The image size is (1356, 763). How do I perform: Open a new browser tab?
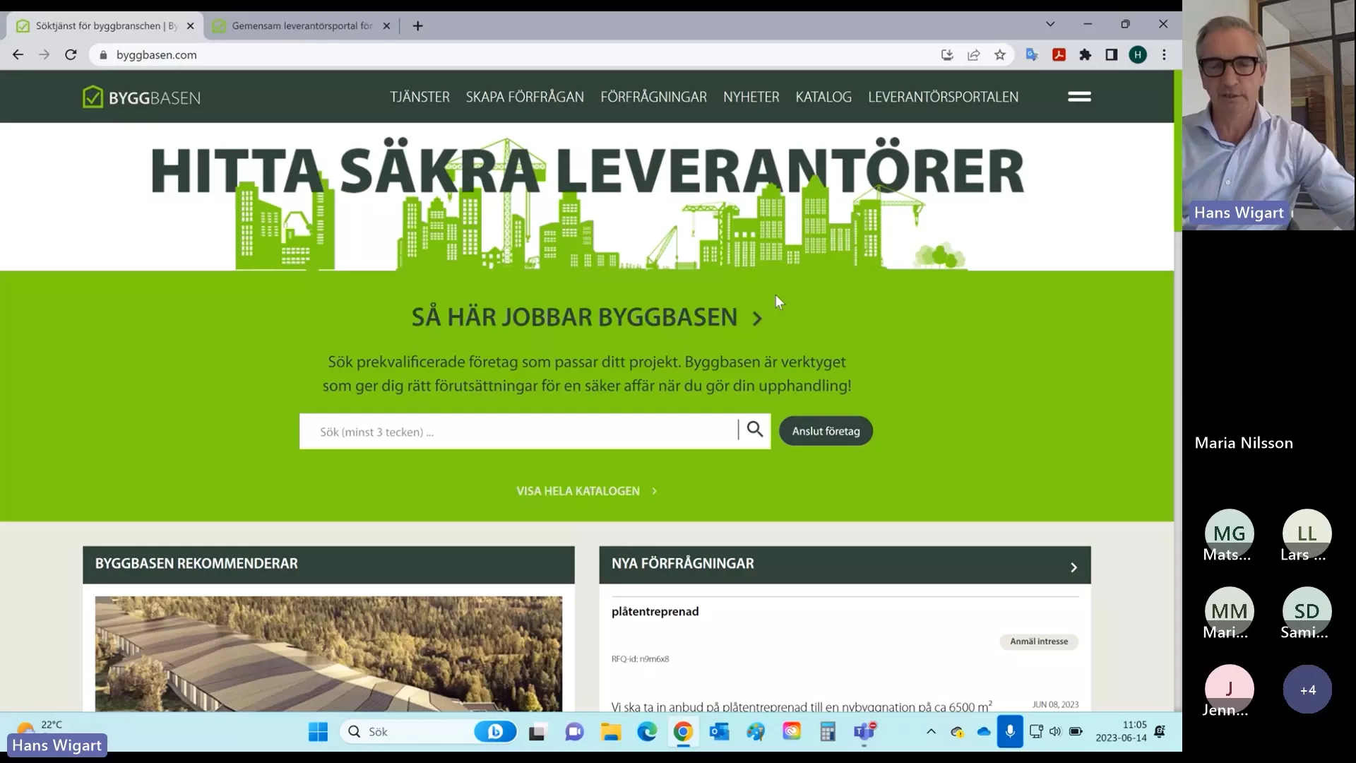pyautogui.click(x=418, y=25)
